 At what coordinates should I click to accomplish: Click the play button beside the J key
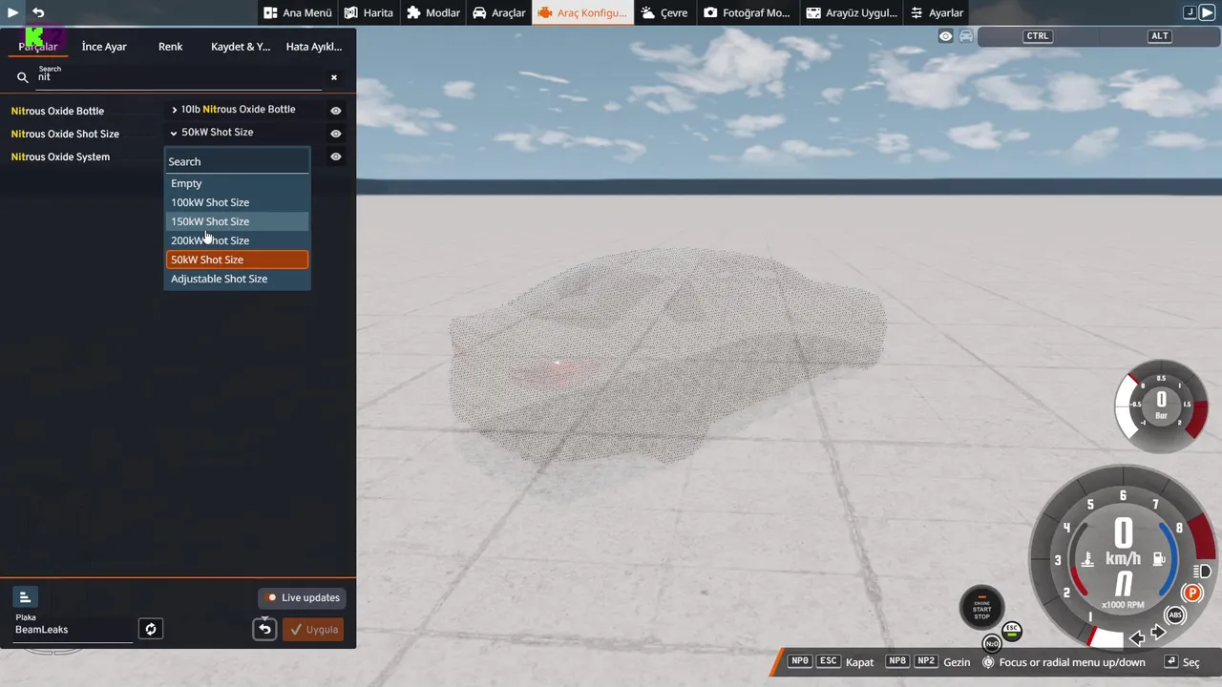(1207, 12)
